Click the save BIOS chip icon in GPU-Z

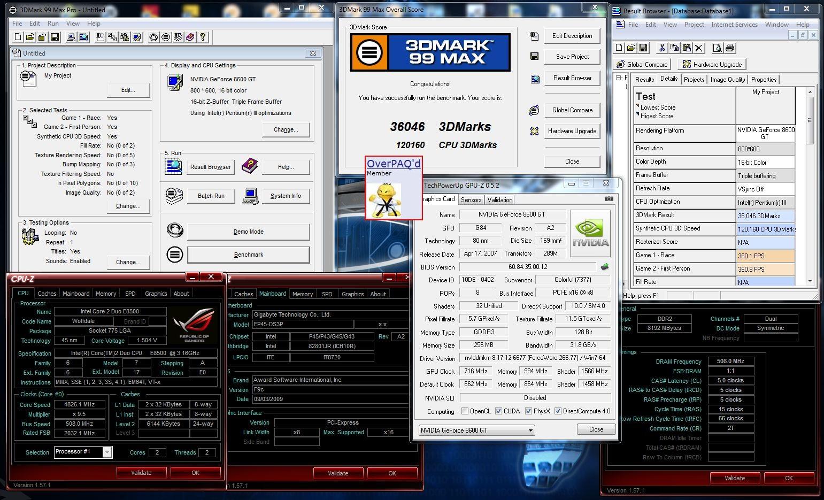[605, 266]
